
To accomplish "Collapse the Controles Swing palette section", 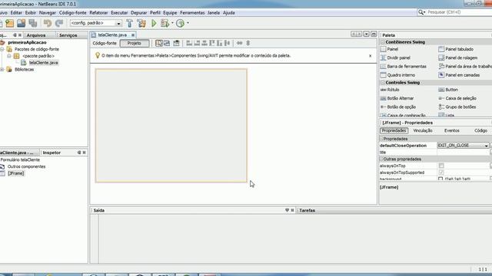I will pyautogui.click(x=383, y=83).
